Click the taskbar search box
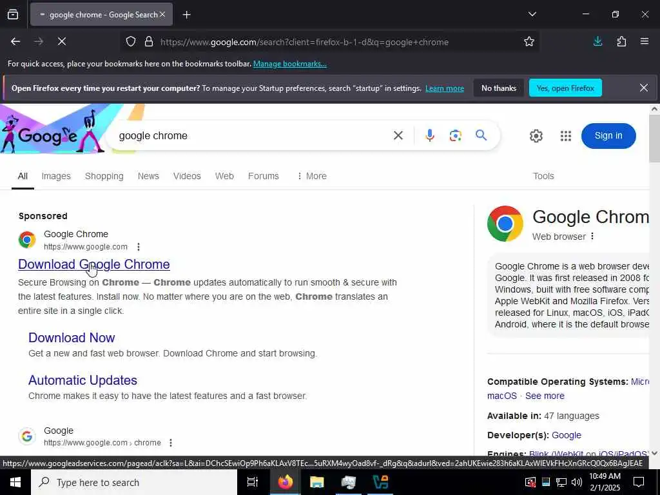 (134, 482)
